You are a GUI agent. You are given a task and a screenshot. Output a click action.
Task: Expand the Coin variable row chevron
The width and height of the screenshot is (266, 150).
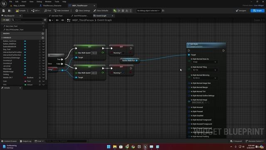click(x=44, y=81)
